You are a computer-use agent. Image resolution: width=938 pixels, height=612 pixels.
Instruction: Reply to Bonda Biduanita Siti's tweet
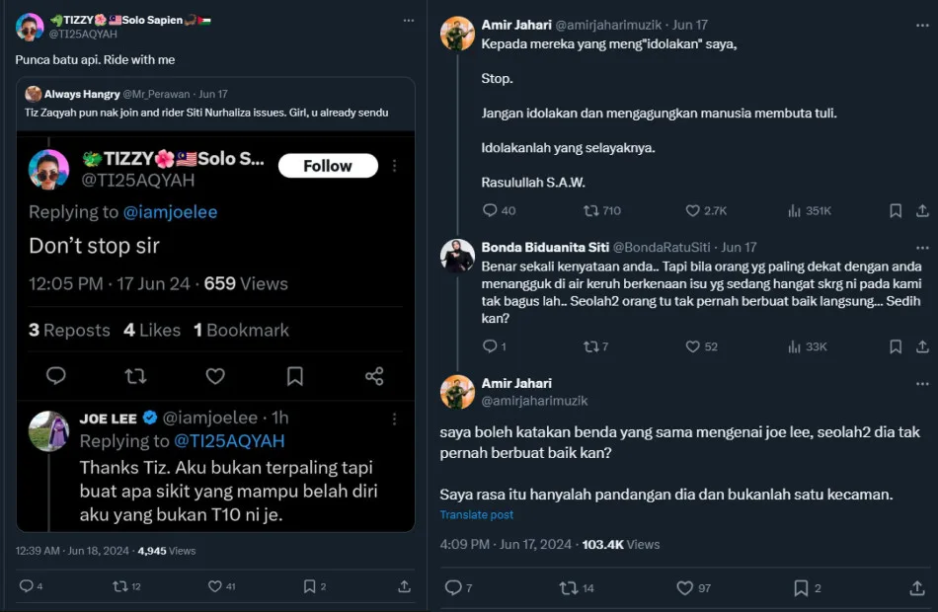click(489, 346)
